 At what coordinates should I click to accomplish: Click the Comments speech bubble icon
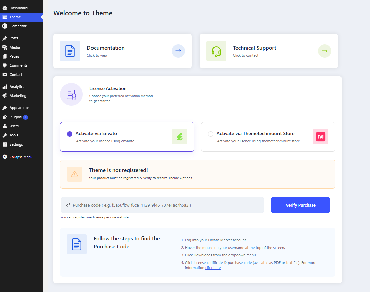(5, 65)
